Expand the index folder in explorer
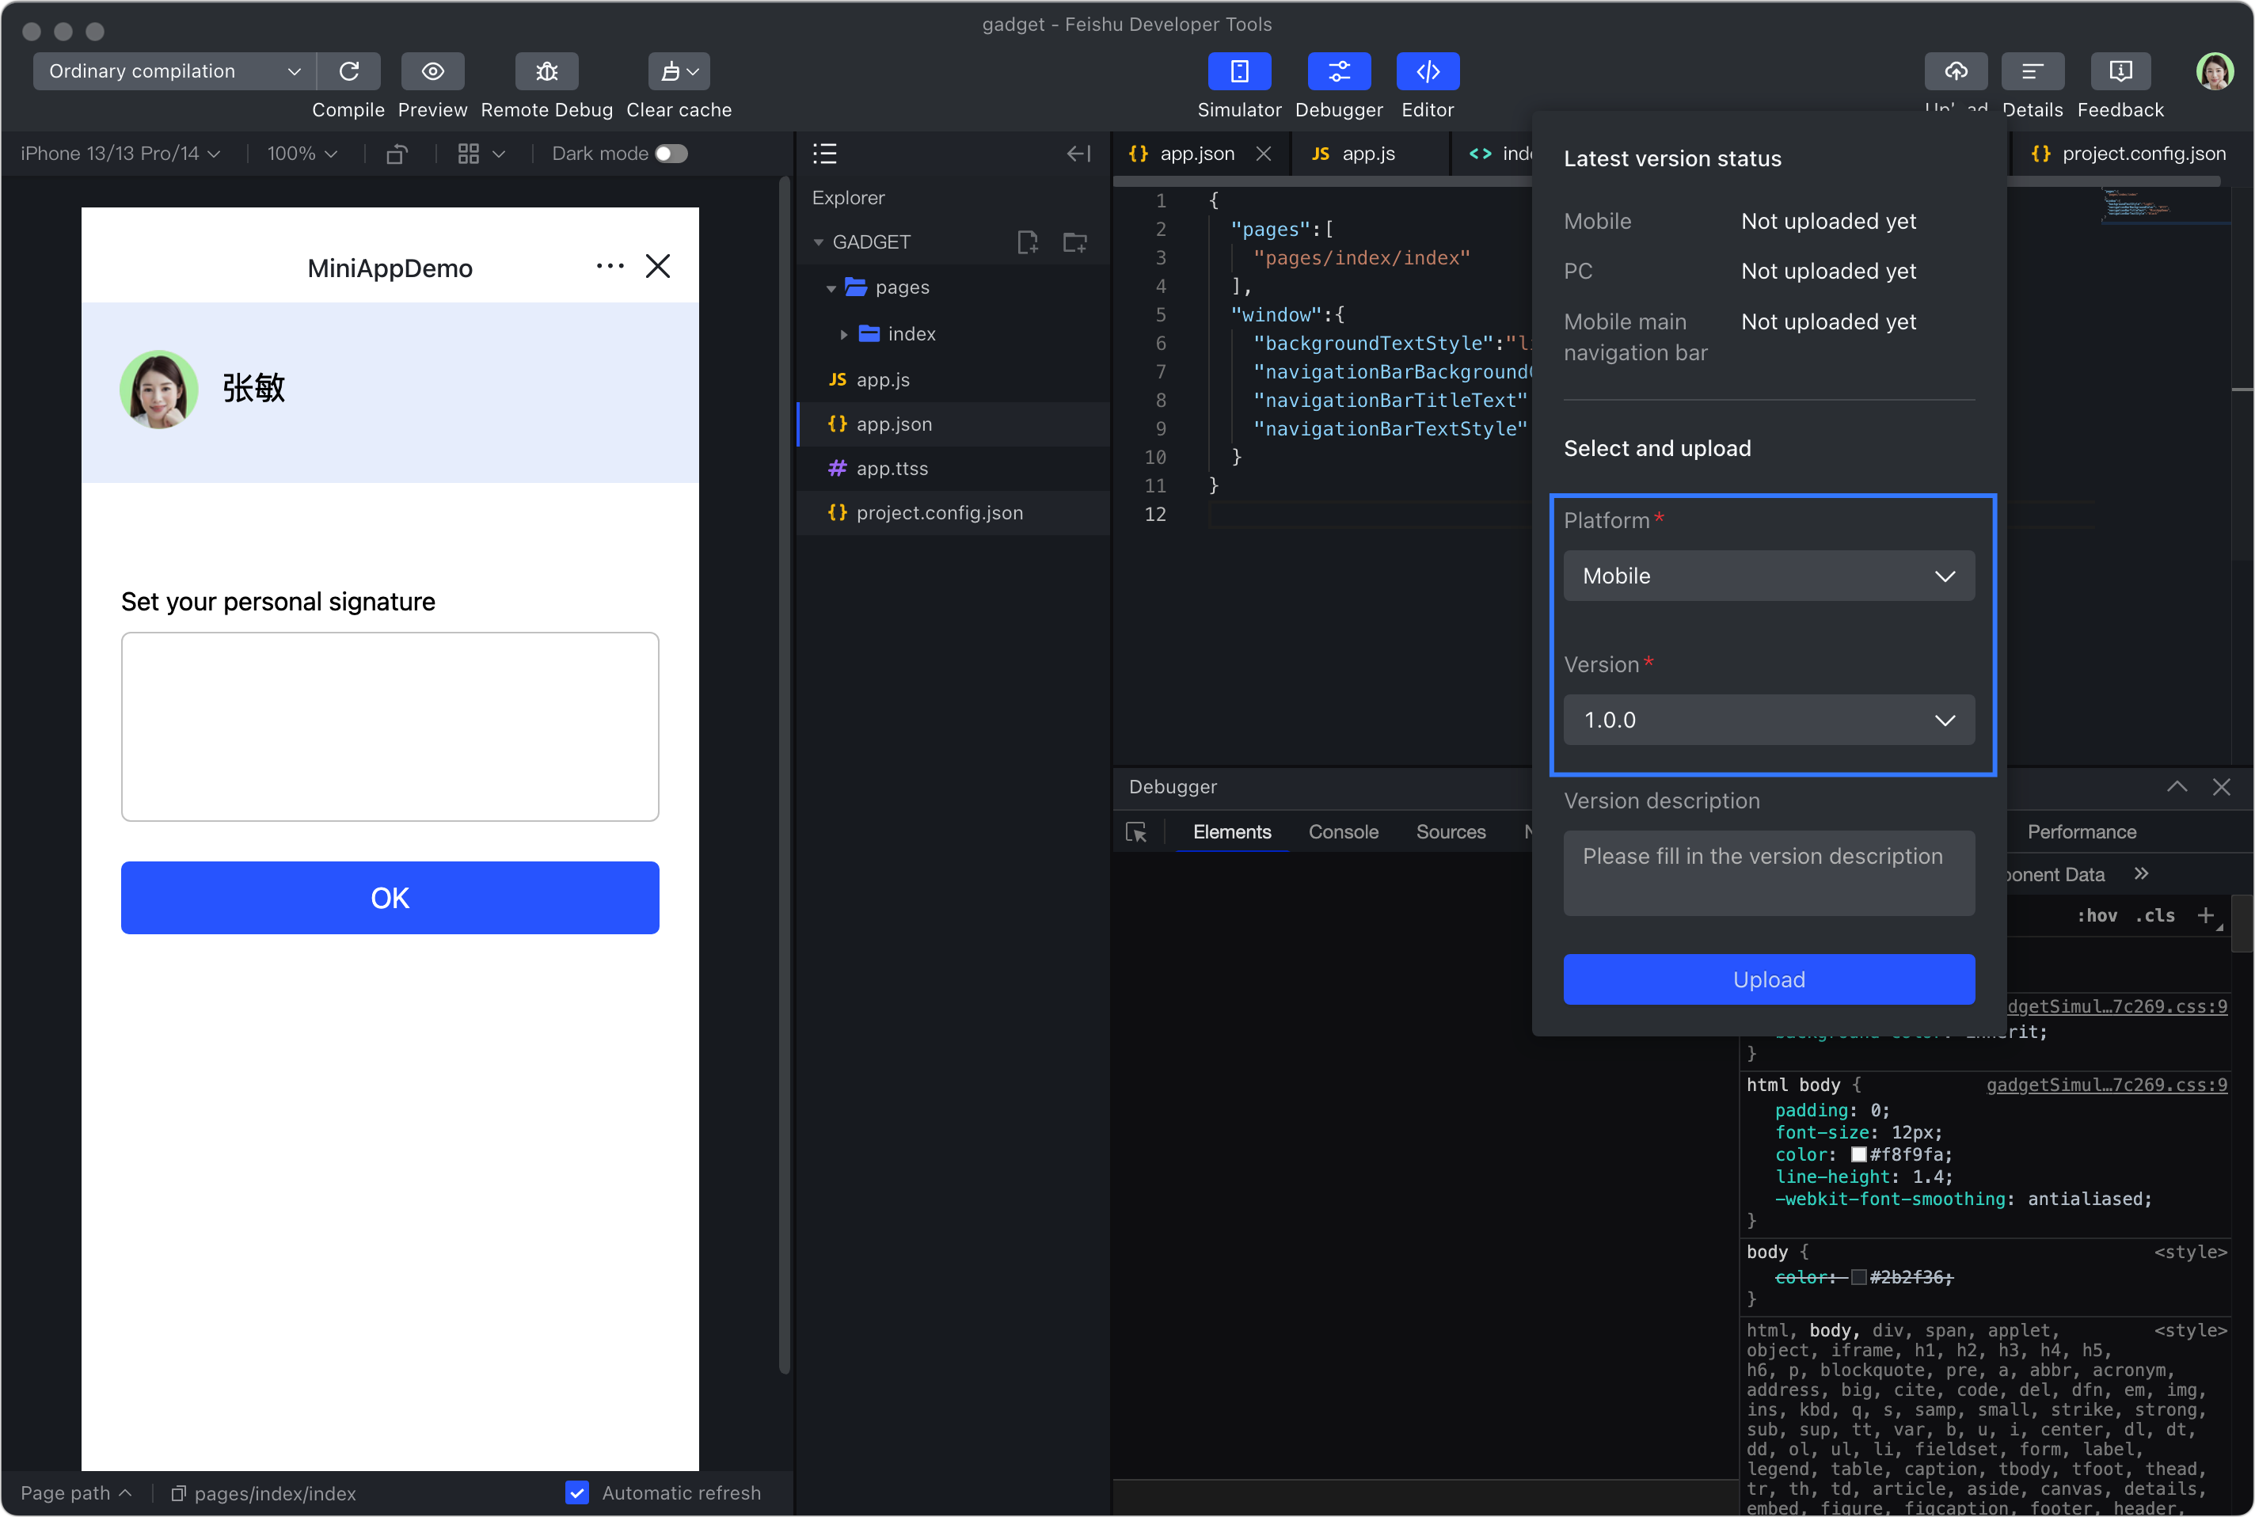The height and width of the screenshot is (1517, 2255). 843,335
